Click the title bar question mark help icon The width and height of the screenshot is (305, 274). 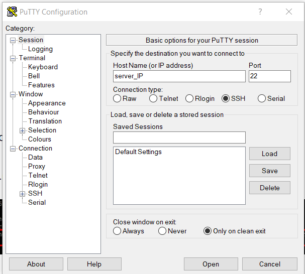260,12
